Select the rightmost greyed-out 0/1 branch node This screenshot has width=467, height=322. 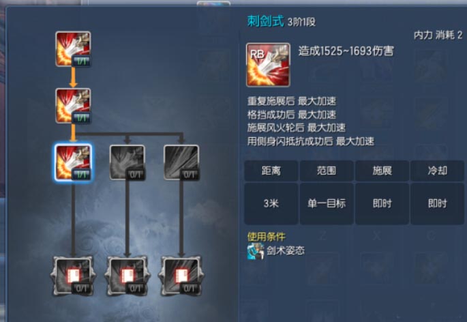click(181, 162)
